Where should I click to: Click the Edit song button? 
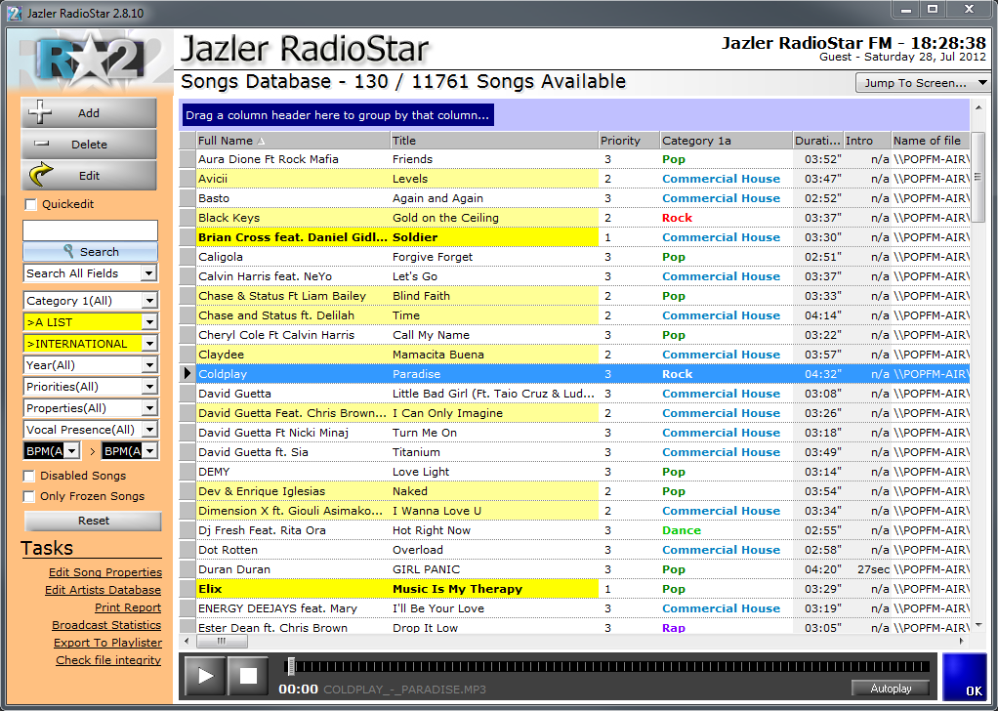(x=89, y=176)
